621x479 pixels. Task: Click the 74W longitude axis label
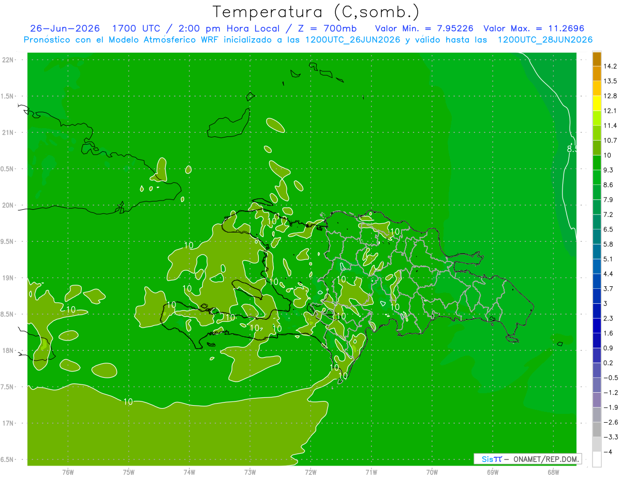point(189,472)
